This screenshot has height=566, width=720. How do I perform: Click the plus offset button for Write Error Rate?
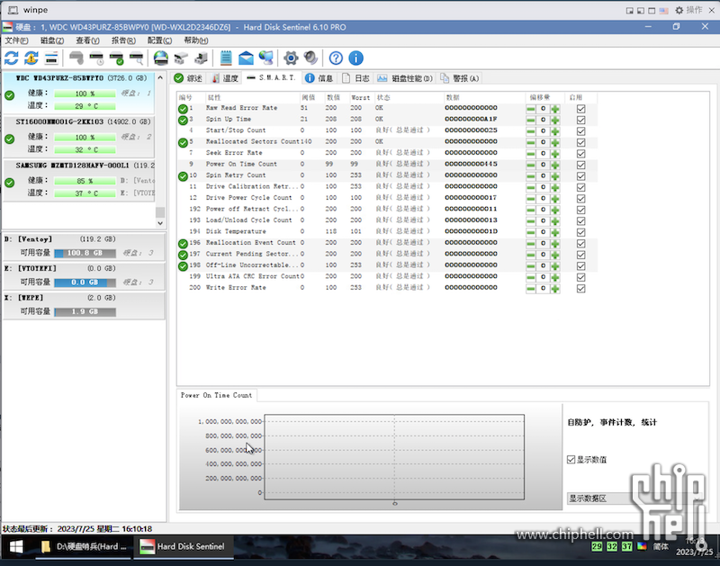[554, 288]
